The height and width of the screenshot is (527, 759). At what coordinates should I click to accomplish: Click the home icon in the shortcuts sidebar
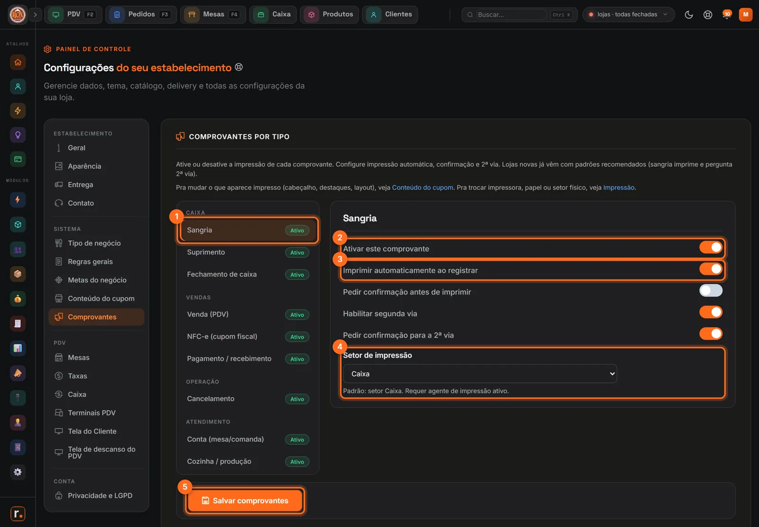click(x=18, y=62)
